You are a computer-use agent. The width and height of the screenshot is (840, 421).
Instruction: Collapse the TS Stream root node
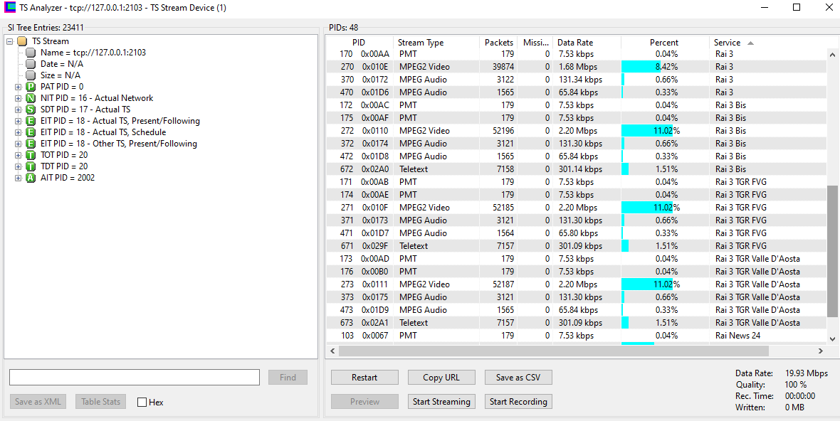pyautogui.click(x=9, y=41)
